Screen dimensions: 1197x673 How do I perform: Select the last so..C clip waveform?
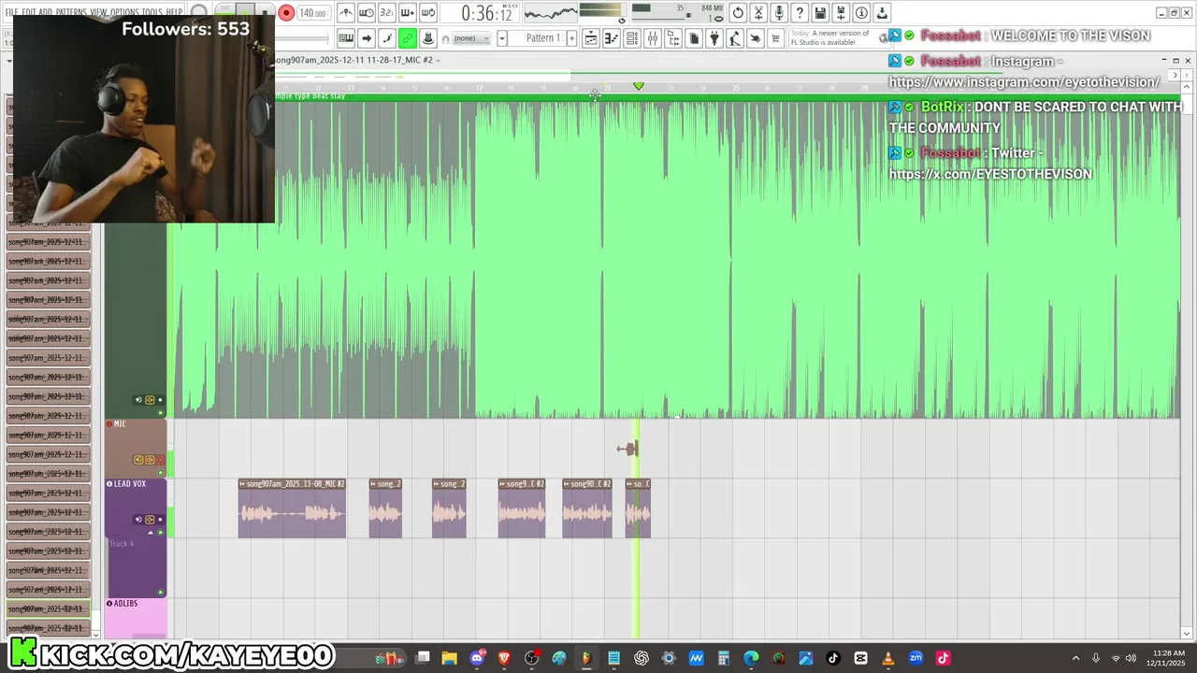click(638, 513)
